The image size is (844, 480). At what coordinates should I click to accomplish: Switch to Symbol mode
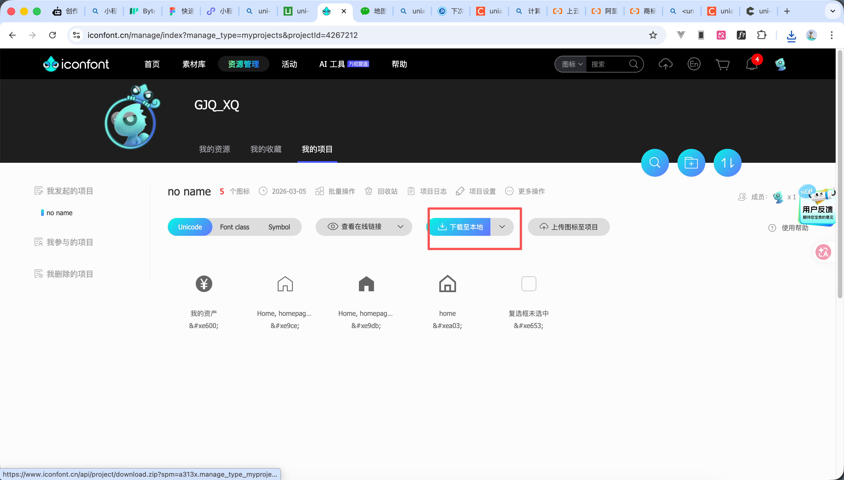pos(279,227)
